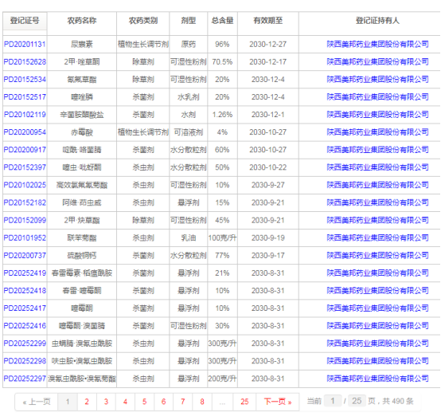Go to page 3 in pagination
The height and width of the screenshot is (416, 441).
tap(106, 402)
